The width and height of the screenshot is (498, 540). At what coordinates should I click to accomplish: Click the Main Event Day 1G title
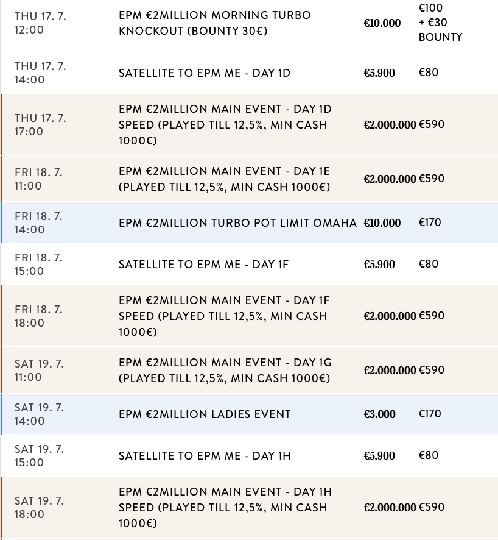[225, 371]
